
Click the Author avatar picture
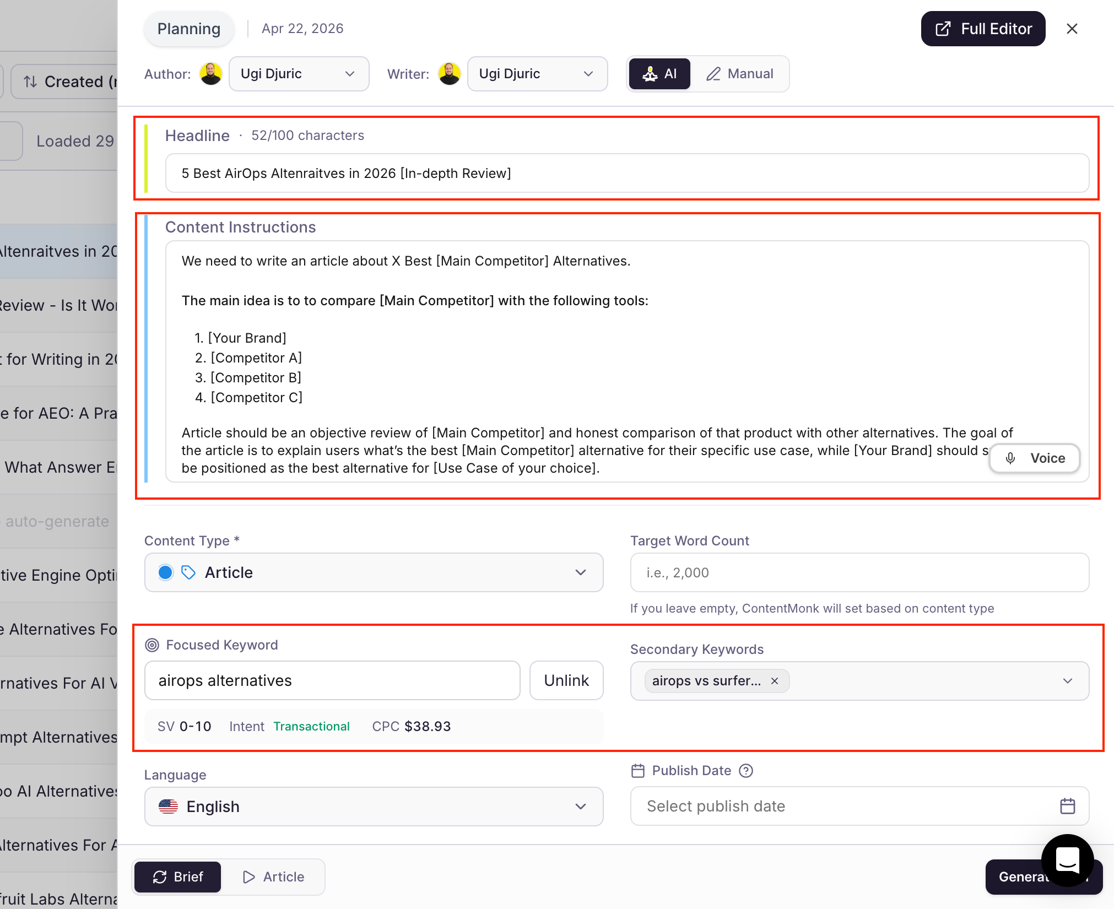[211, 74]
